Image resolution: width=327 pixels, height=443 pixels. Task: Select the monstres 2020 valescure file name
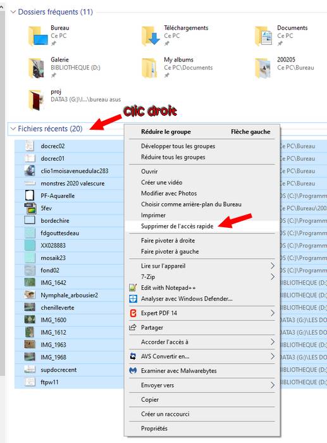(x=73, y=184)
